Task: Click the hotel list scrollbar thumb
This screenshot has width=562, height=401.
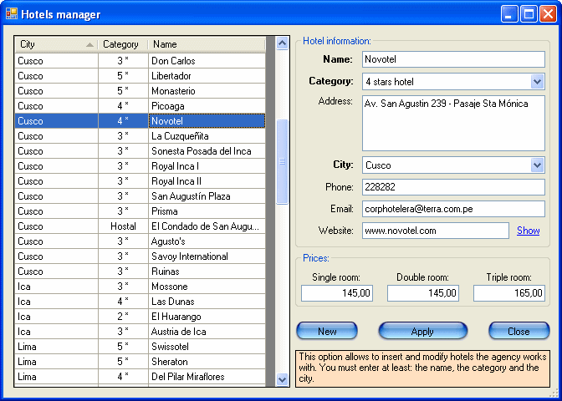Action: [283, 162]
